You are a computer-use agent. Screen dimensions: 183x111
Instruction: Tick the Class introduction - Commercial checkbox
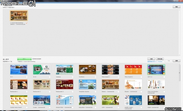pyautogui.click(x=164, y=92)
